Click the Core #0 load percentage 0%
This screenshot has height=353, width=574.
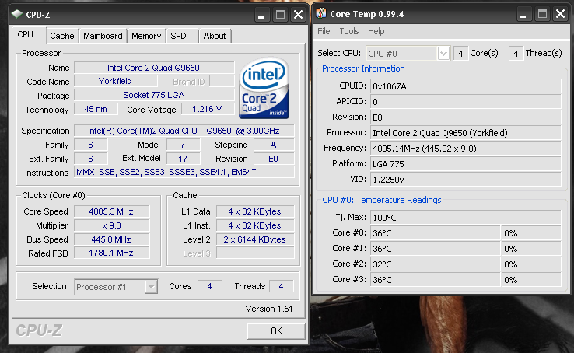tap(530, 233)
